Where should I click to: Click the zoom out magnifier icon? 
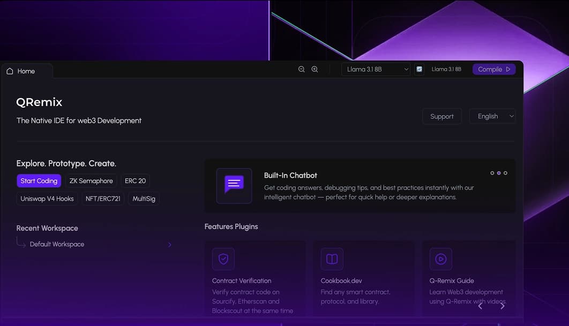(x=302, y=70)
